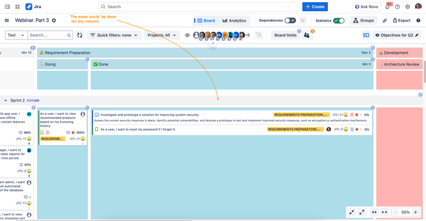Screen dimensions: 426x221
Task: Open Ask Rovo
Action: [367, 7]
